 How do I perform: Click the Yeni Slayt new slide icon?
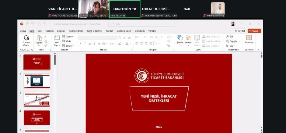57,37
